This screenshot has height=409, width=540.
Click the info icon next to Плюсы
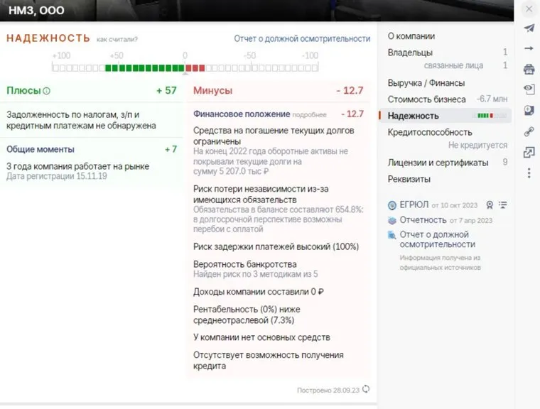pos(47,91)
